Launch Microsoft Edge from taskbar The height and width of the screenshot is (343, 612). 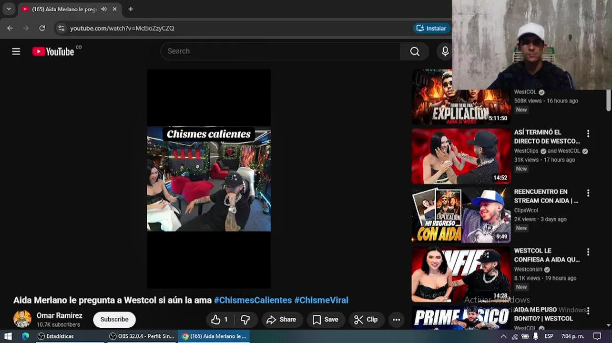(x=26, y=336)
